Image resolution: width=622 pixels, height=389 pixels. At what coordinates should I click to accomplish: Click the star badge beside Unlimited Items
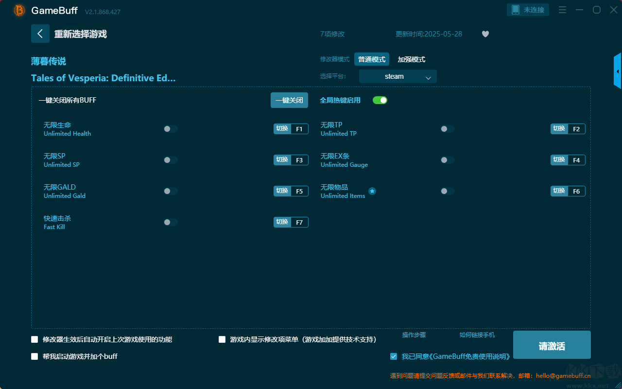click(372, 191)
